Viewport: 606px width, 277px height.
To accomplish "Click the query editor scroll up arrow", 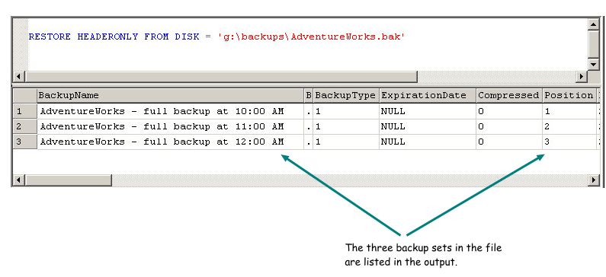I will click(x=593, y=24).
